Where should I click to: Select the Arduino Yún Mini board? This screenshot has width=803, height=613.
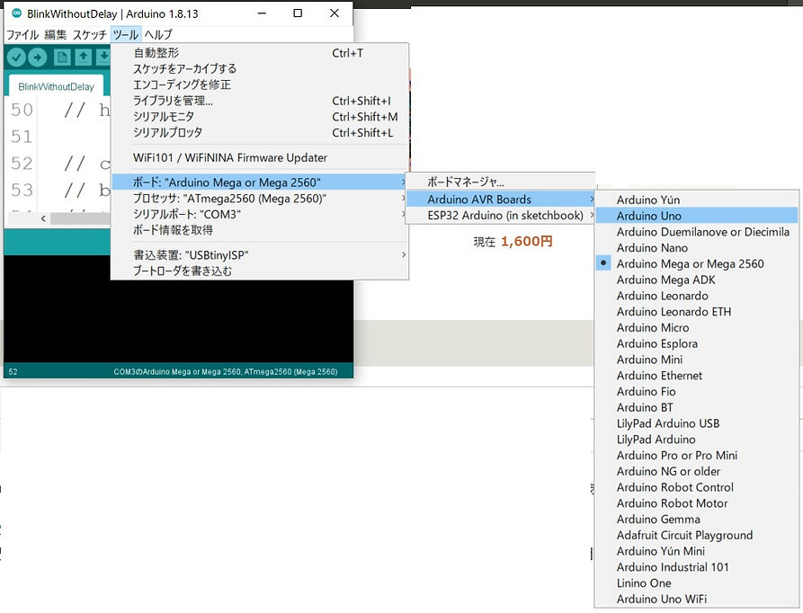point(697,551)
